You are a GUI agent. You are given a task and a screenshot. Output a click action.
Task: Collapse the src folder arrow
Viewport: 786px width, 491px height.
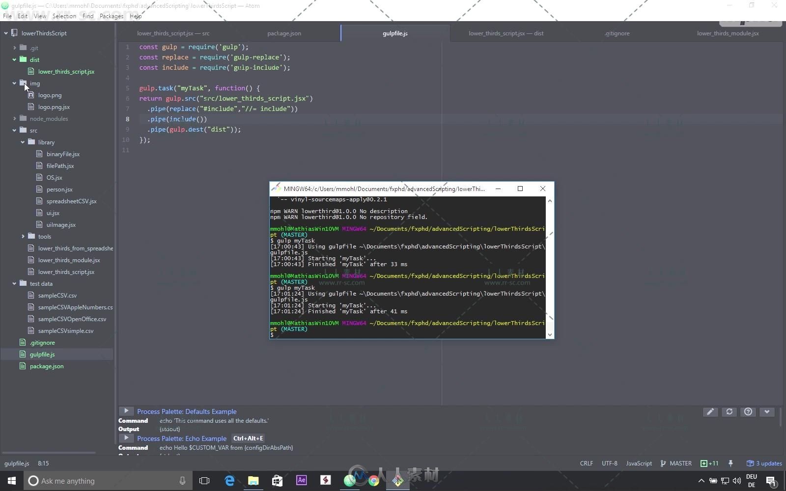click(14, 131)
